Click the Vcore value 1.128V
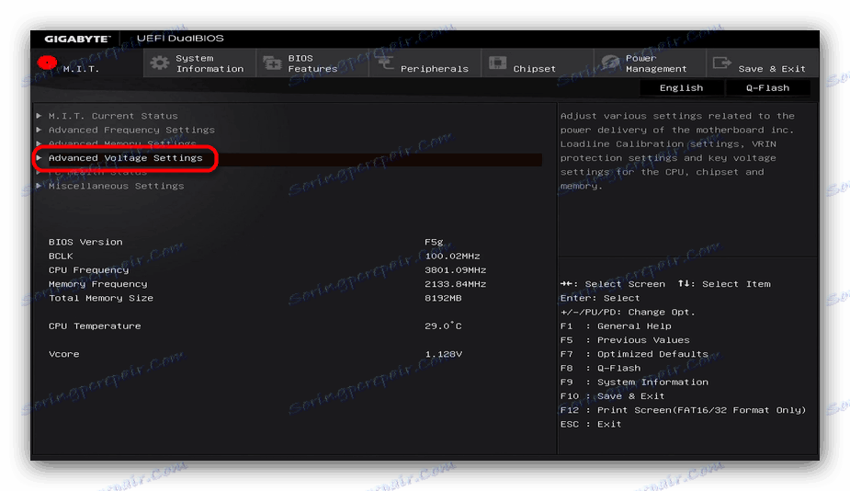850x491 pixels. coord(443,354)
